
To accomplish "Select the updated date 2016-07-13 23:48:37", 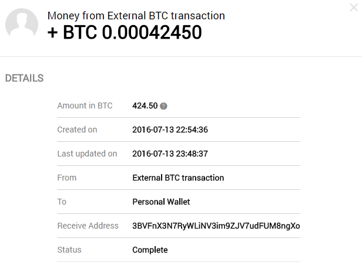I will 170,154.
